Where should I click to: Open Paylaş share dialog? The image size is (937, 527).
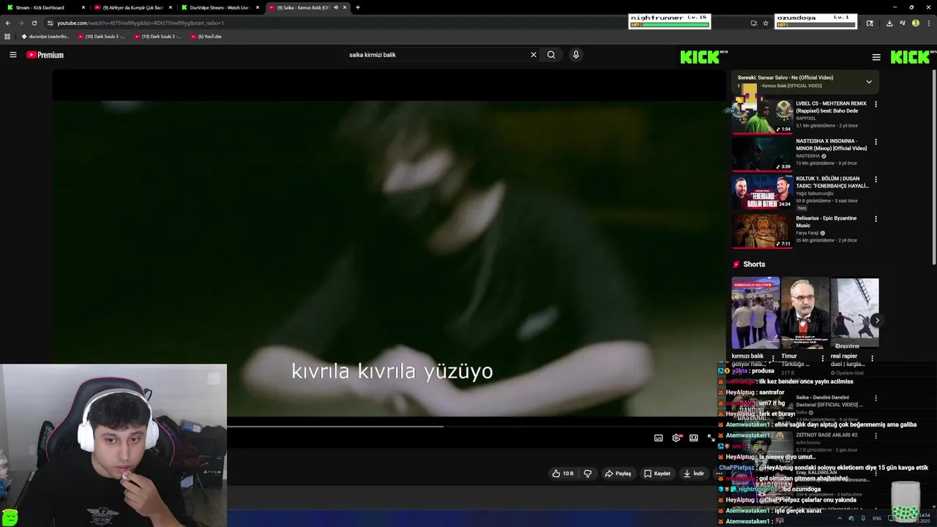click(618, 474)
